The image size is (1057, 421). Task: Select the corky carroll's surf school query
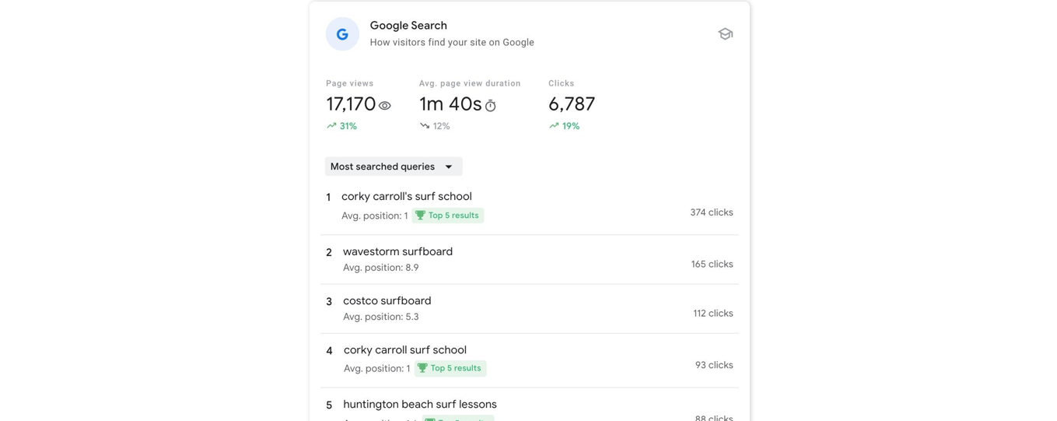point(407,196)
